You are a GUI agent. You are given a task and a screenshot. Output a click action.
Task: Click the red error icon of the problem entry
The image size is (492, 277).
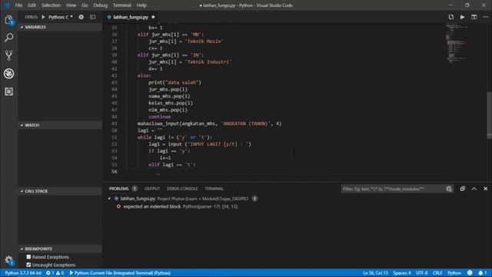118,207
